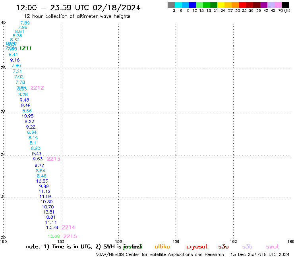The image size is (294, 258).
Task: Click the wave height value '7.96'
Action: pos(23,27)
